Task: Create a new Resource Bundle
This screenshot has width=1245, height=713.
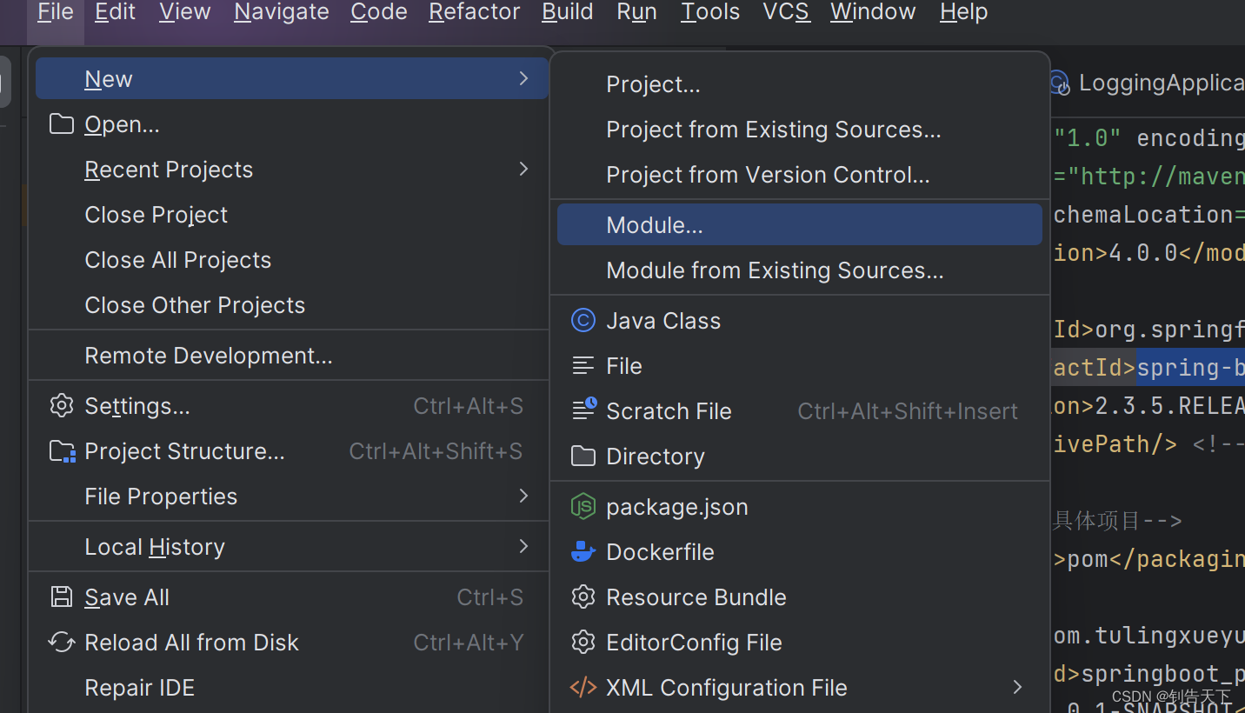Action: pyautogui.click(x=800, y=597)
